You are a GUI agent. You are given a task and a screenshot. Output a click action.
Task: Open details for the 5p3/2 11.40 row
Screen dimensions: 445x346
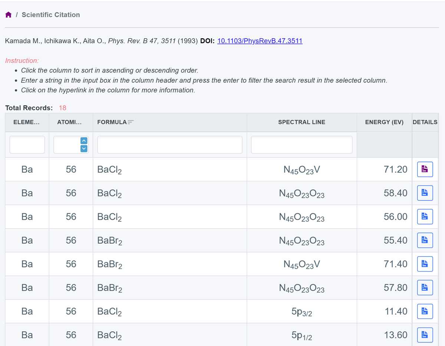pos(425,311)
